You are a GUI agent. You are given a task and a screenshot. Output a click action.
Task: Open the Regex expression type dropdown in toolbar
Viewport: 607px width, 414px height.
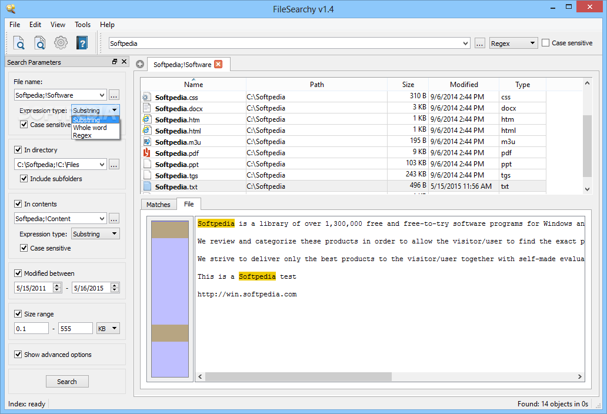coord(513,44)
